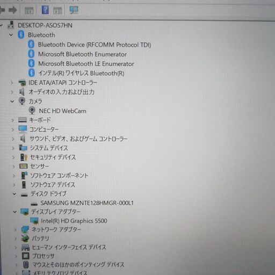Select インテル(R) ワイヤレス Bluetooth(R) device
This screenshot has height=275, width=275.
(x=81, y=73)
